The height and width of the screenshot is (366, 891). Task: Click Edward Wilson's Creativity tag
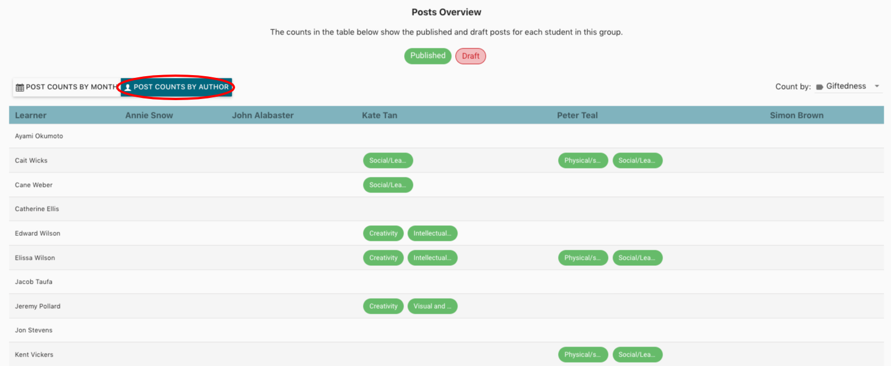383,234
